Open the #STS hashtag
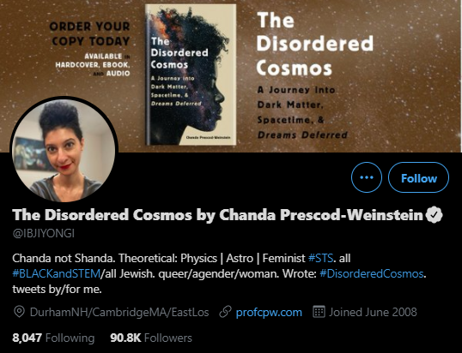 pos(320,259)
